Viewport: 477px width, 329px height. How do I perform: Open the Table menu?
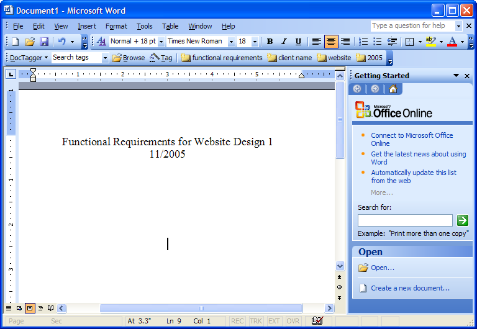tap(170, 26)
